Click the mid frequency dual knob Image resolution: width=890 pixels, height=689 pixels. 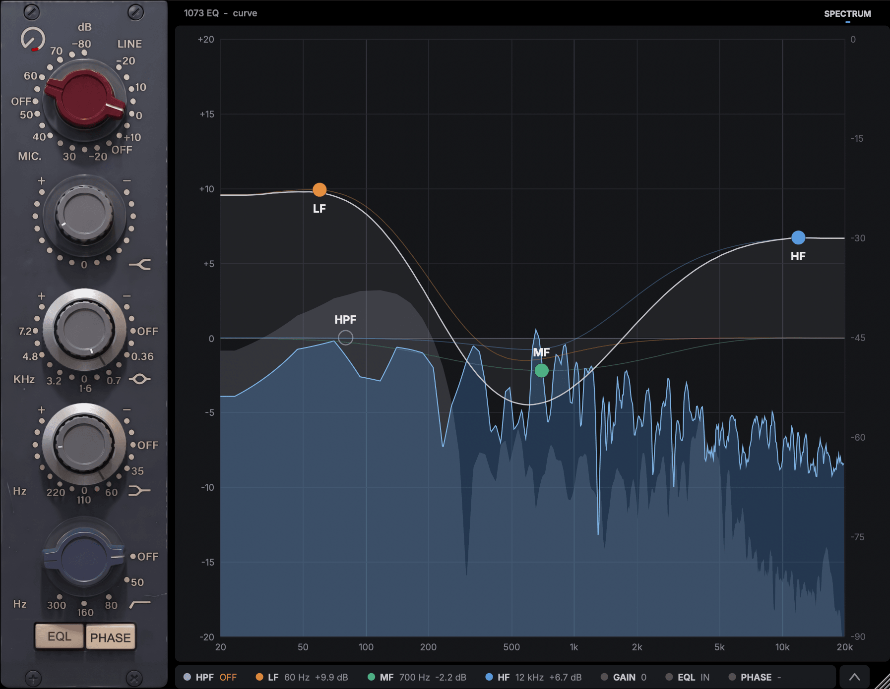click(84, 330)
